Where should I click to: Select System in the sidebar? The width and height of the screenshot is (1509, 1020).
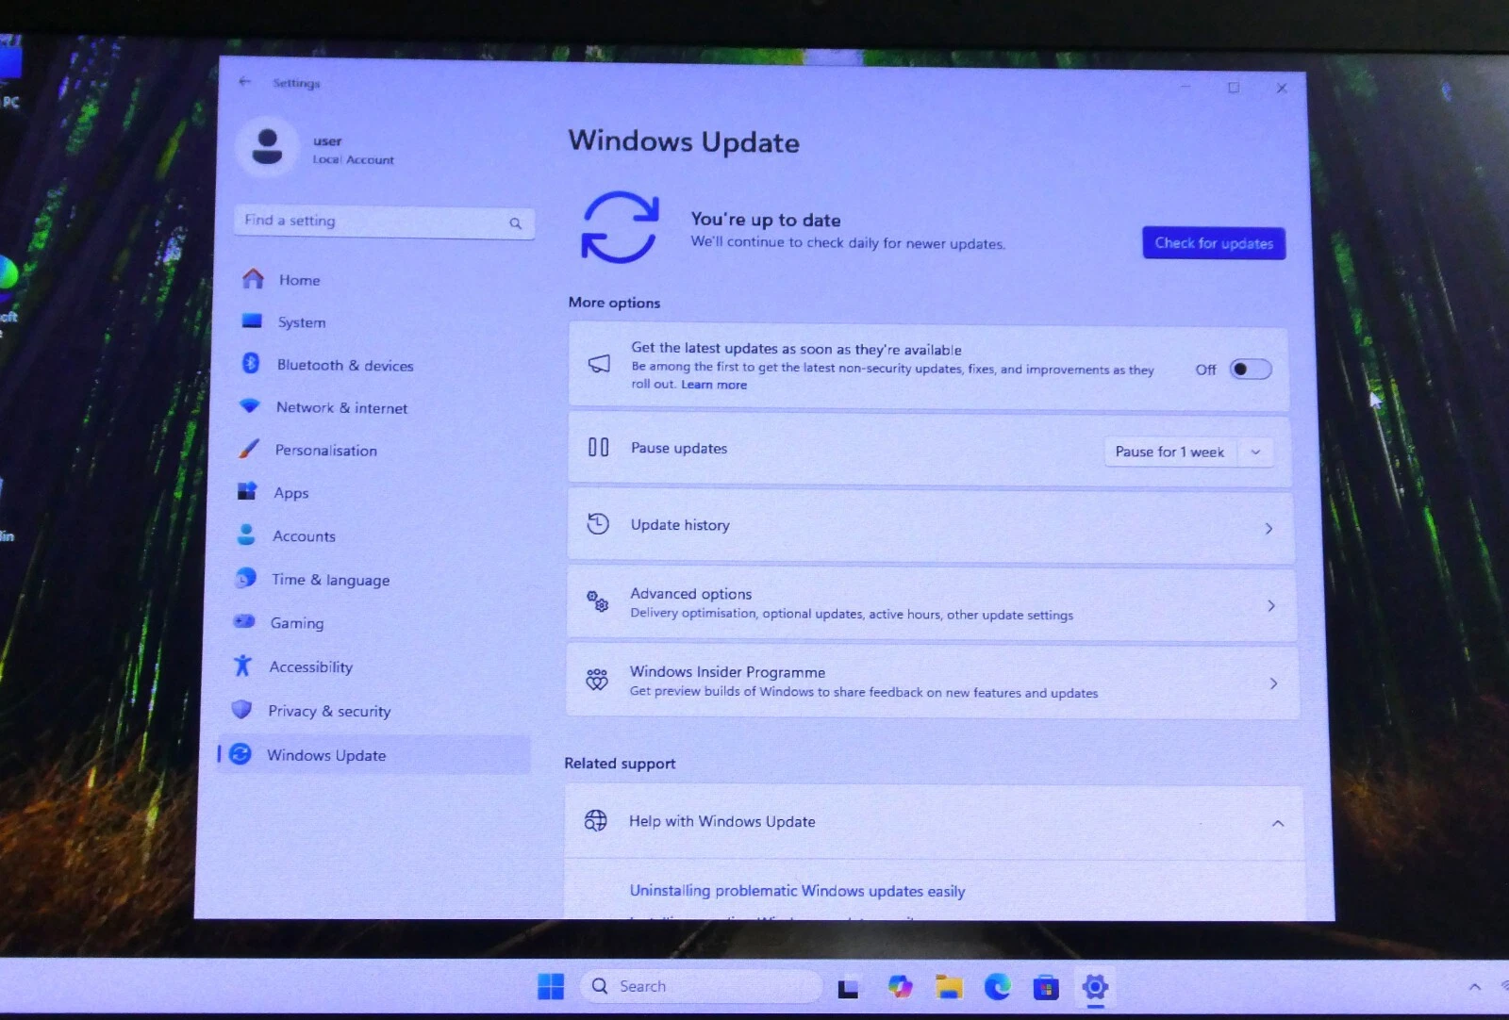[x=302, y=322]
